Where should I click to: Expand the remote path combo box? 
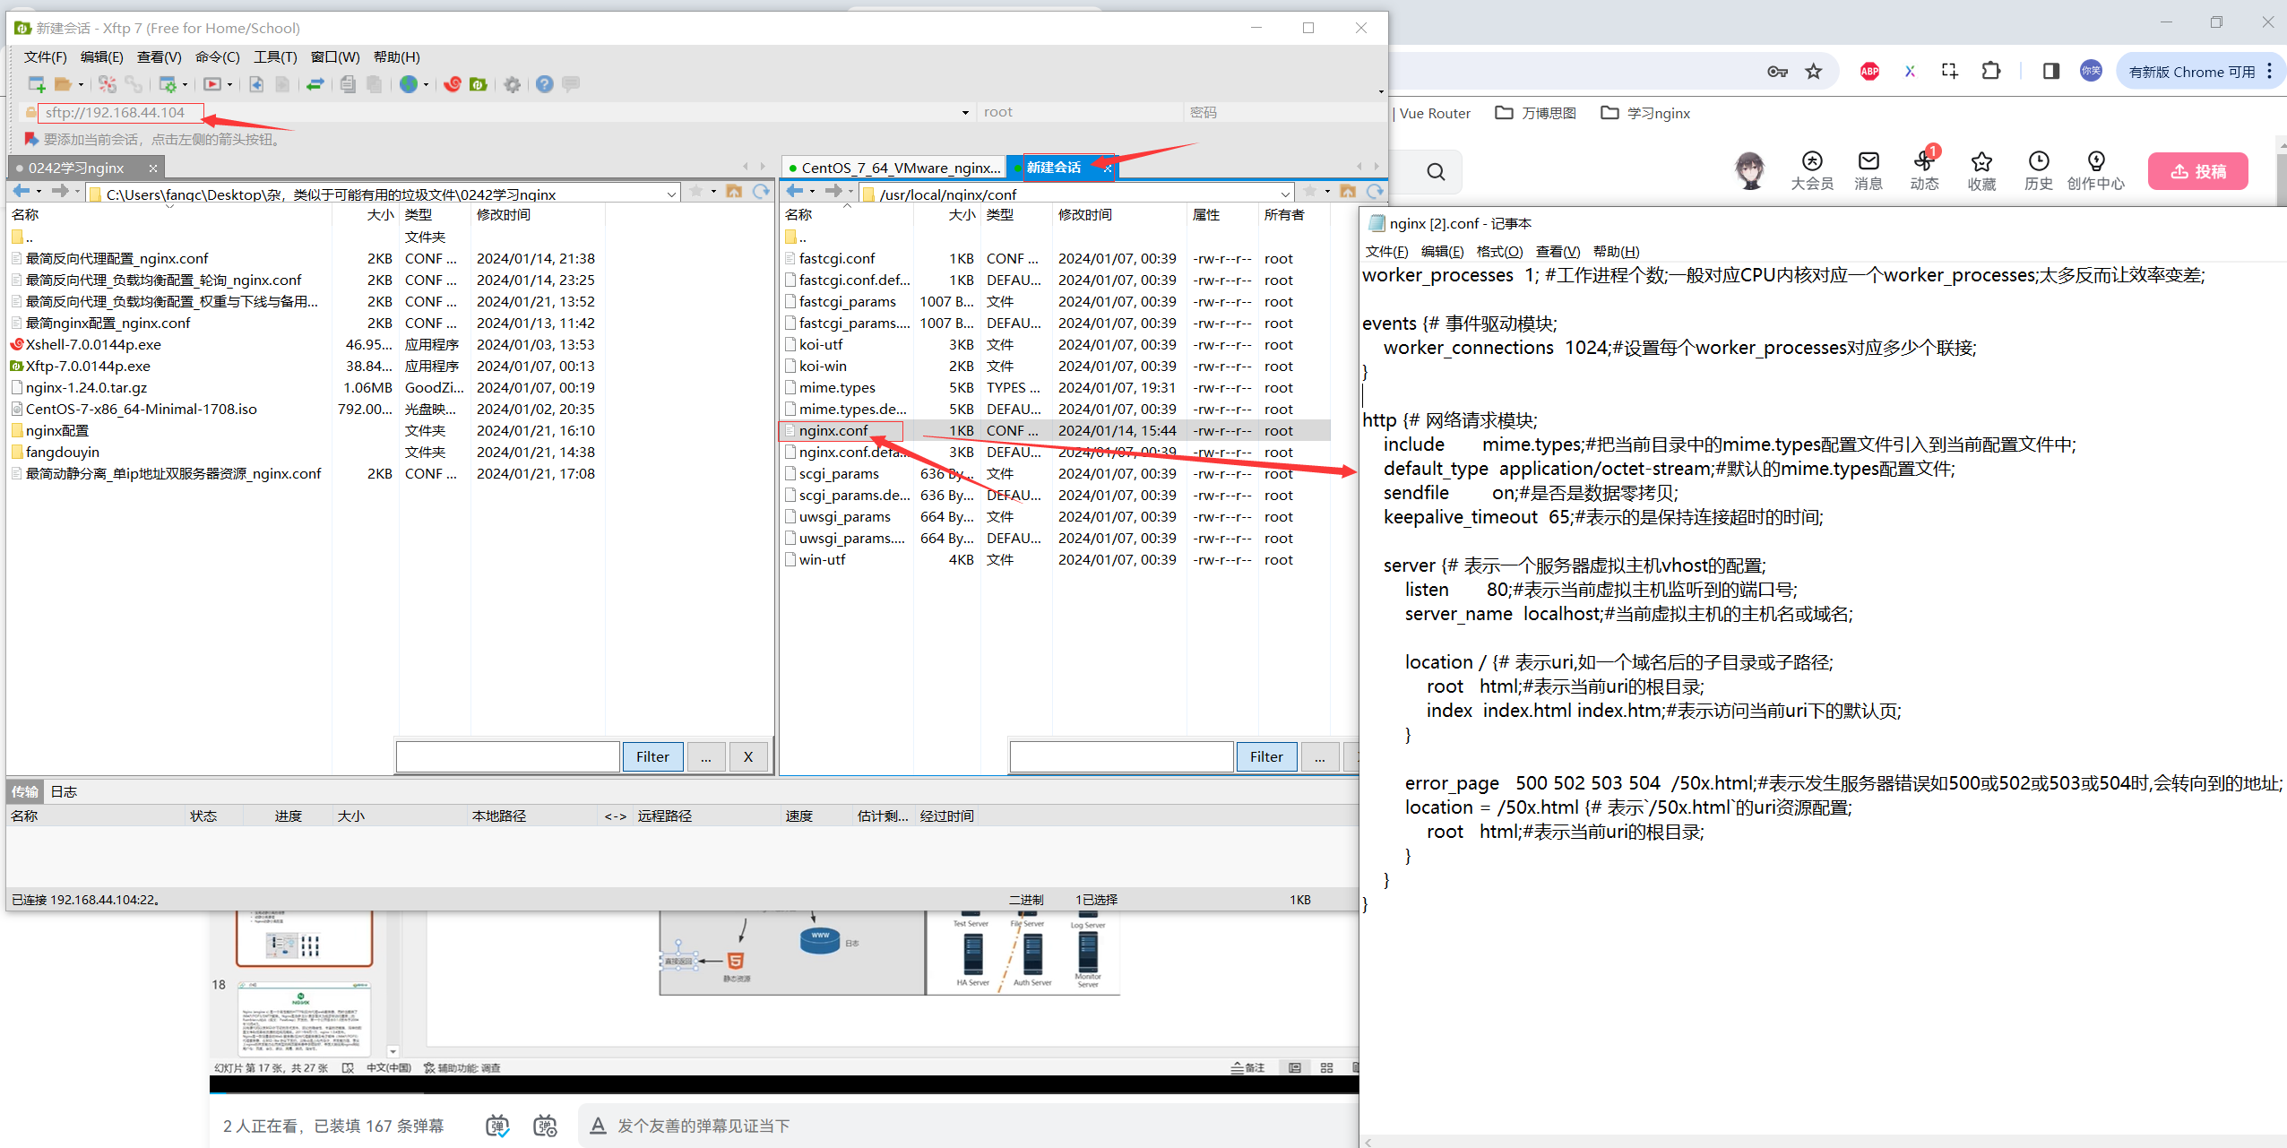coord(1286,194)
